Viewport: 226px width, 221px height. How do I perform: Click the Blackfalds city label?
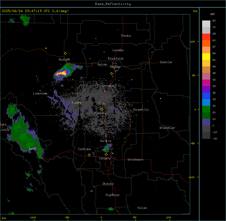[x=116, y=59]
